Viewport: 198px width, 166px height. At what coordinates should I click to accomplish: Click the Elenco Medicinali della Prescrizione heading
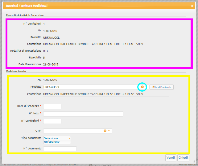point(25,15)
